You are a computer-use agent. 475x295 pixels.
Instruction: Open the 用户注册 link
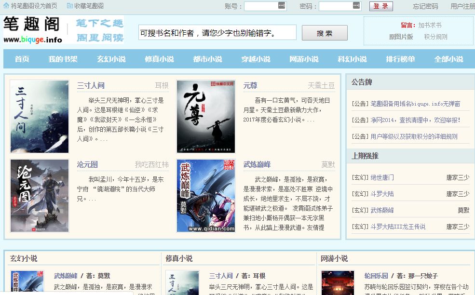tap(462, 6)
